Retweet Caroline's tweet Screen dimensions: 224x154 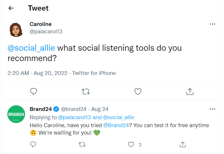(x=85, y=92)
